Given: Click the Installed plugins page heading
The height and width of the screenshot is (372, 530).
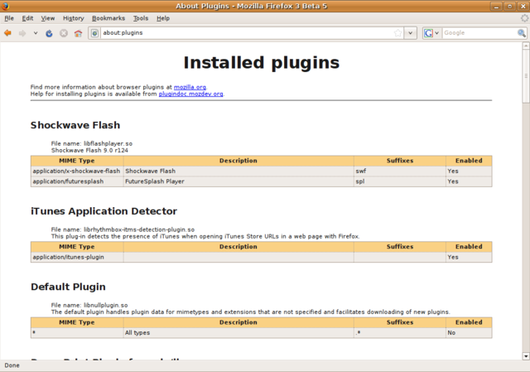Looking at the screenshot, I should click(262, 63).
